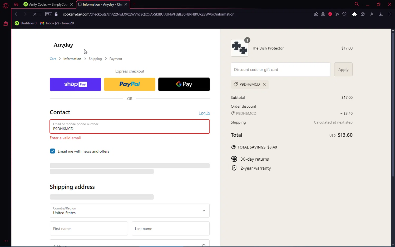Open the Dashboard bookmark
This screenshot has width=395, height=247.
[x=26, y=23]
